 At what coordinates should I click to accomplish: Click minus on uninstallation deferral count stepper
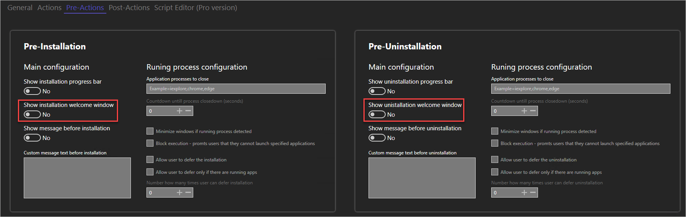(x=533, y=192)
